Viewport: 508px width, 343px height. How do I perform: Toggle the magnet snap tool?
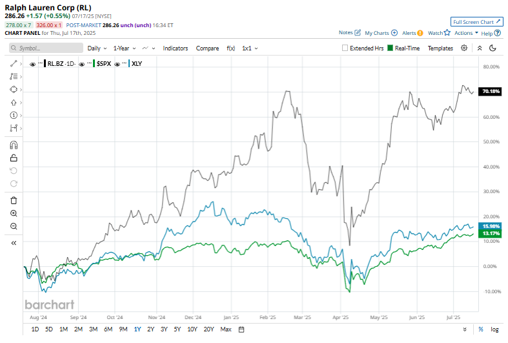14,145
